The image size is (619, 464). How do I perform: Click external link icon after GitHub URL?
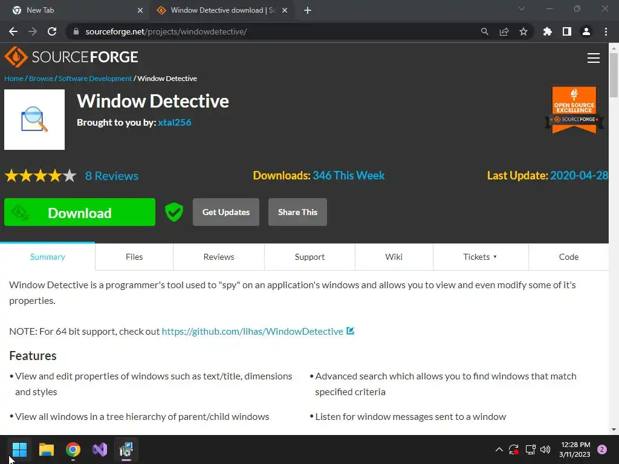(x=350, y=330)
